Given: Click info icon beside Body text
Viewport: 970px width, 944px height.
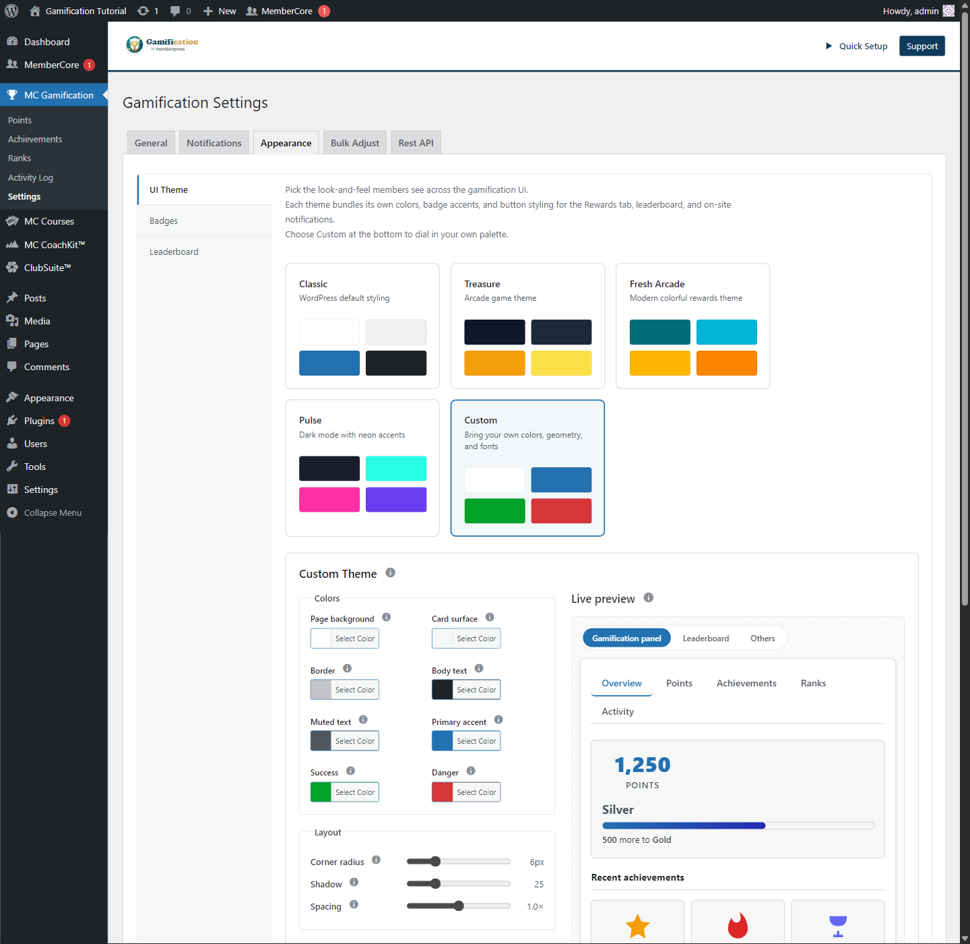Looking at the screenshot, I should click(479, 668).
